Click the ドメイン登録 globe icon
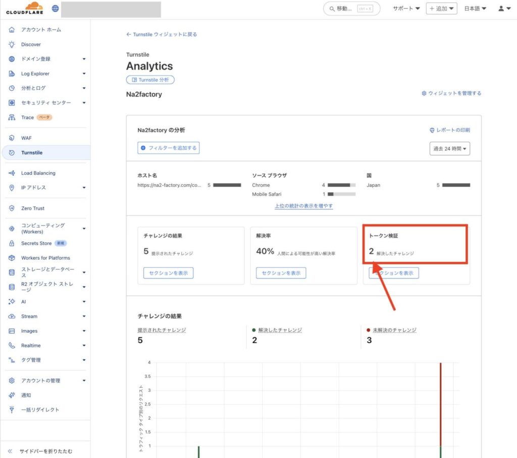The width and height of the screenshot is (517, 458). 12,59
